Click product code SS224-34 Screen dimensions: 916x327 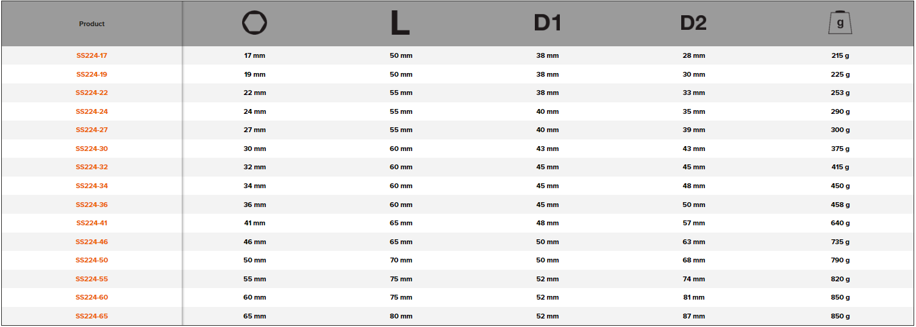[x=91, y=186]
